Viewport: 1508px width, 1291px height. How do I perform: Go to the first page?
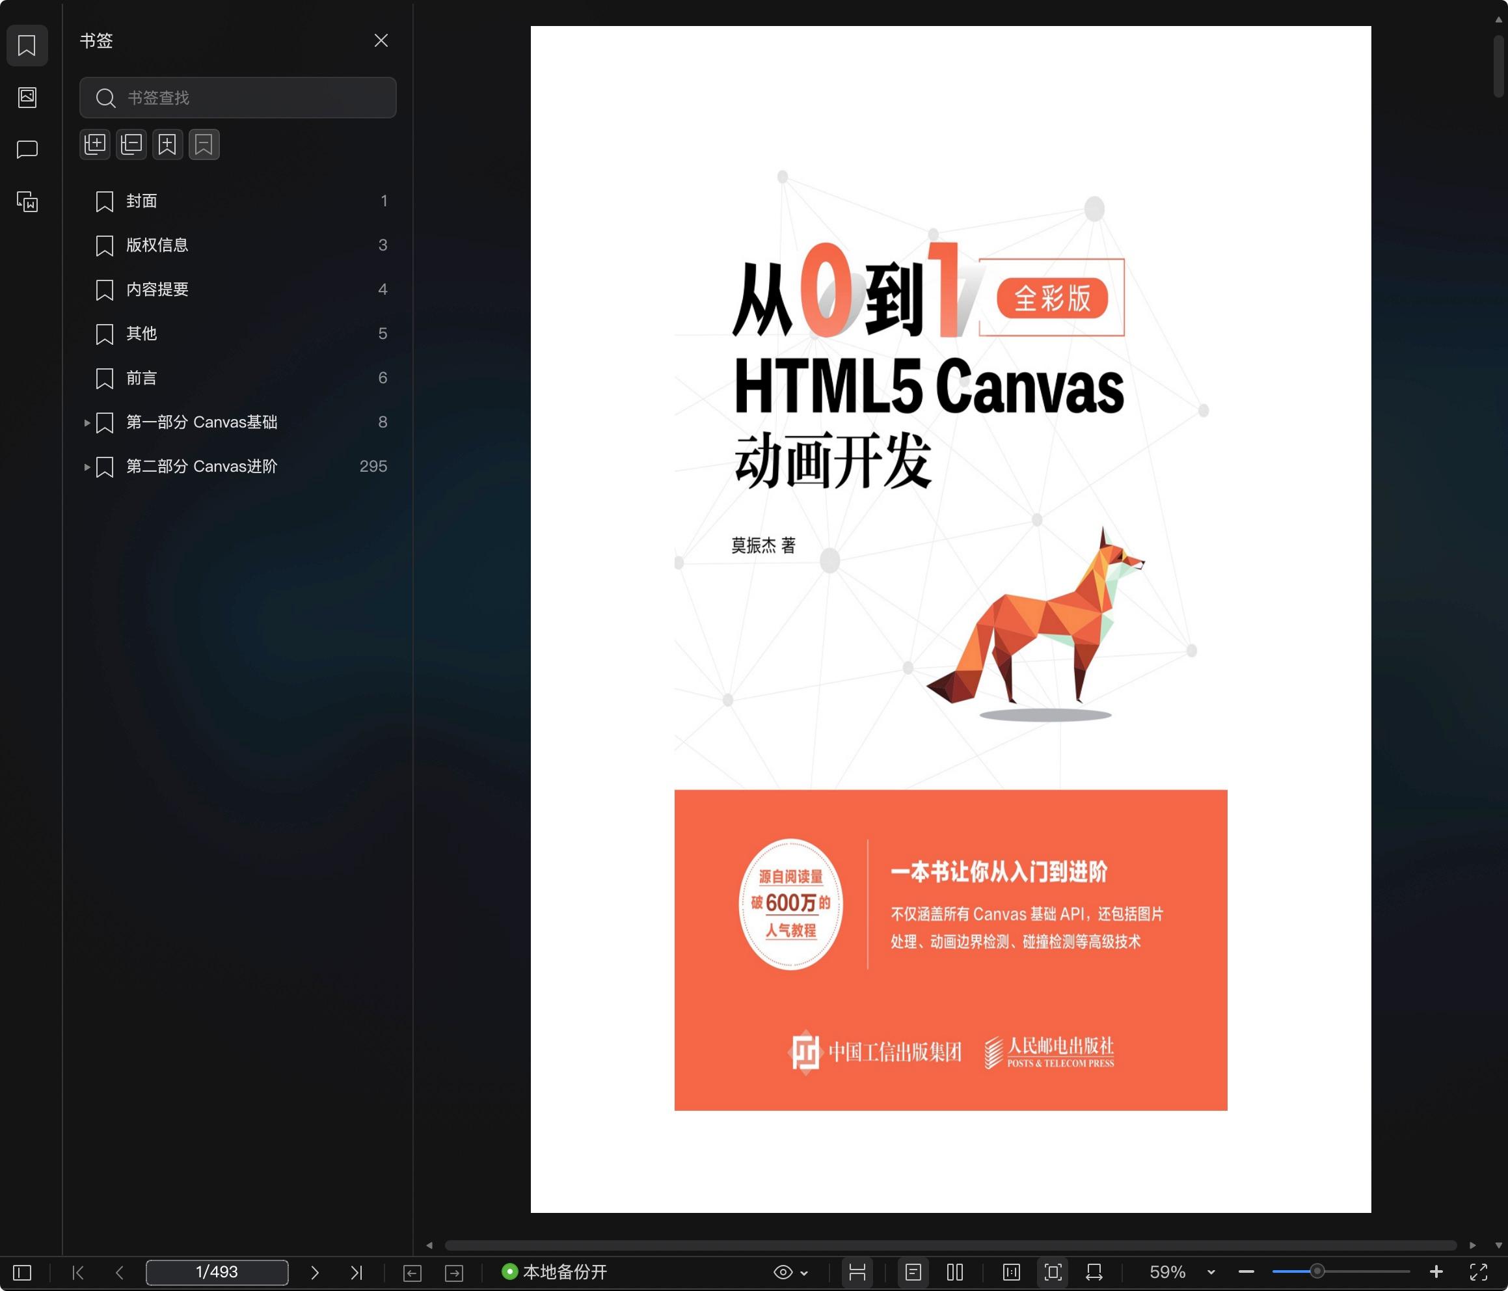pos(78,1272)
